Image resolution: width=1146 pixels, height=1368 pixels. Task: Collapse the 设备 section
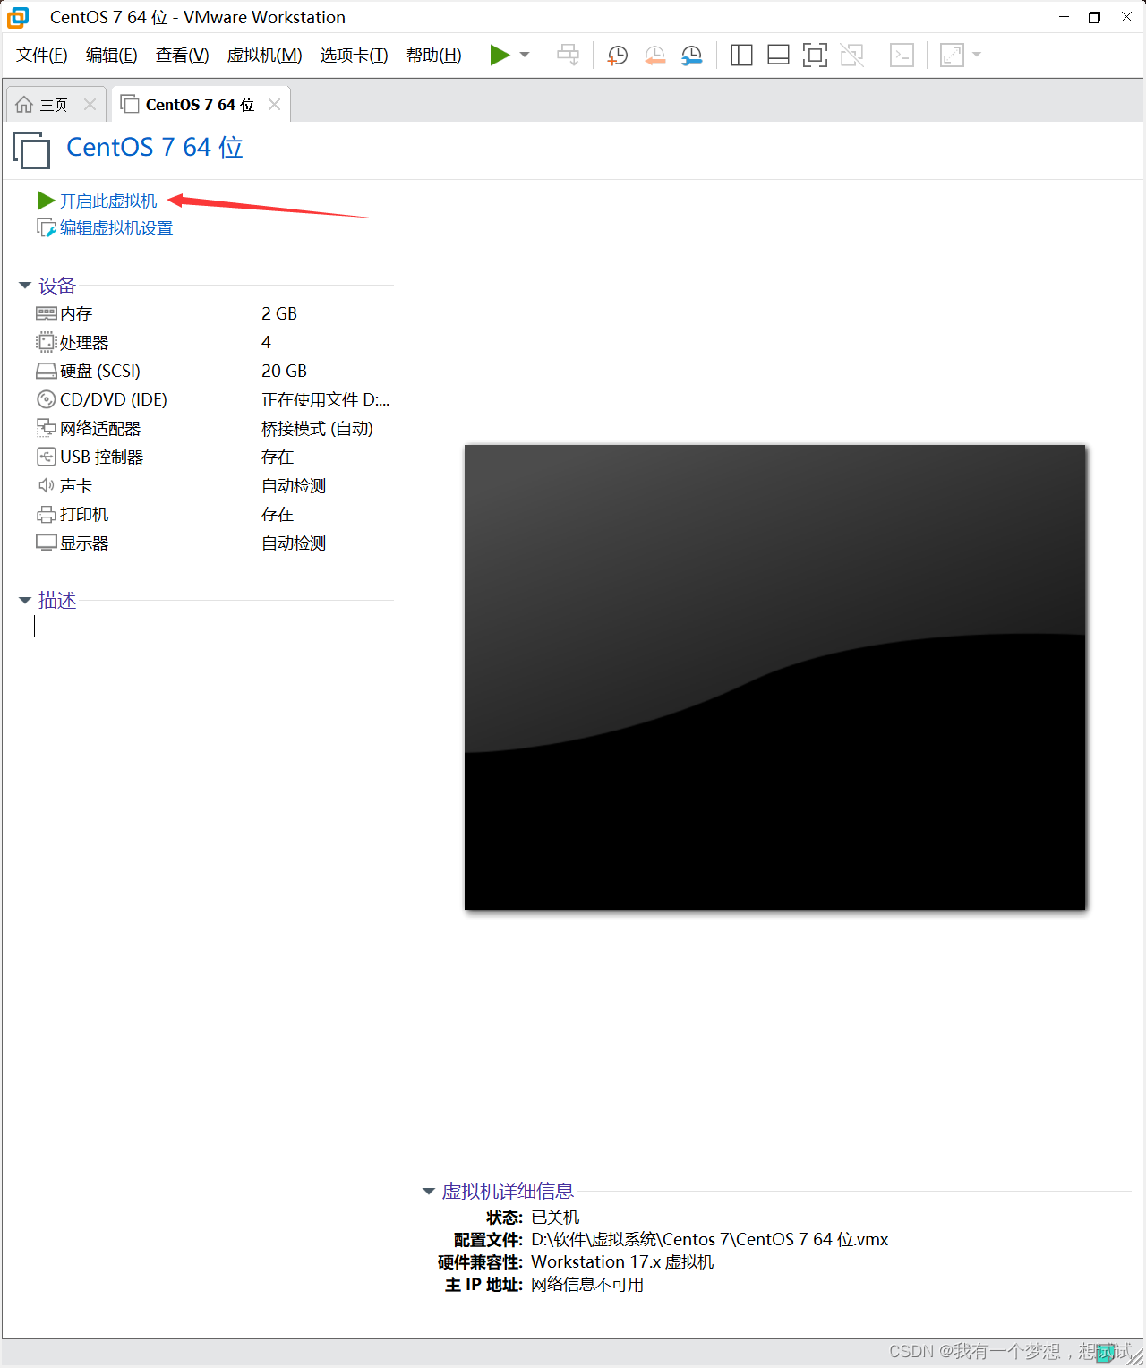25,286
